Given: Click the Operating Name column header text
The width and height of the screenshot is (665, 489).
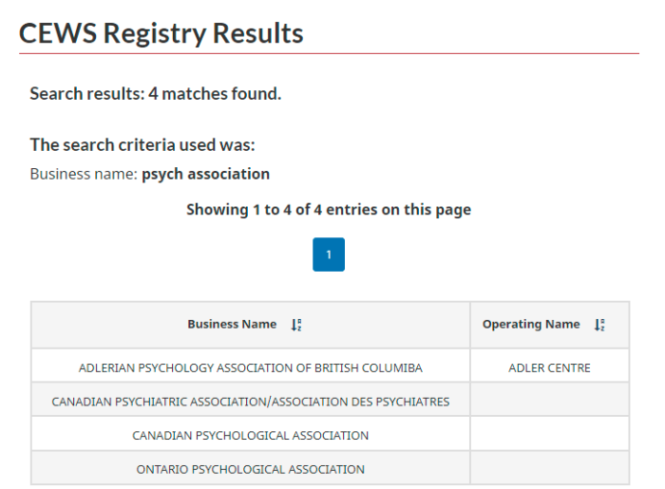Looking at the screenshot, I should [531, 324].
